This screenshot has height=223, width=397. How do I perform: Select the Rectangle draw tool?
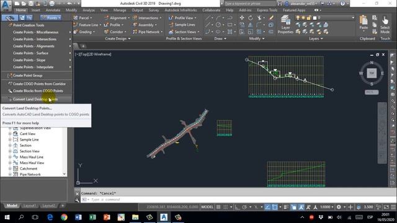coord(230,25)
